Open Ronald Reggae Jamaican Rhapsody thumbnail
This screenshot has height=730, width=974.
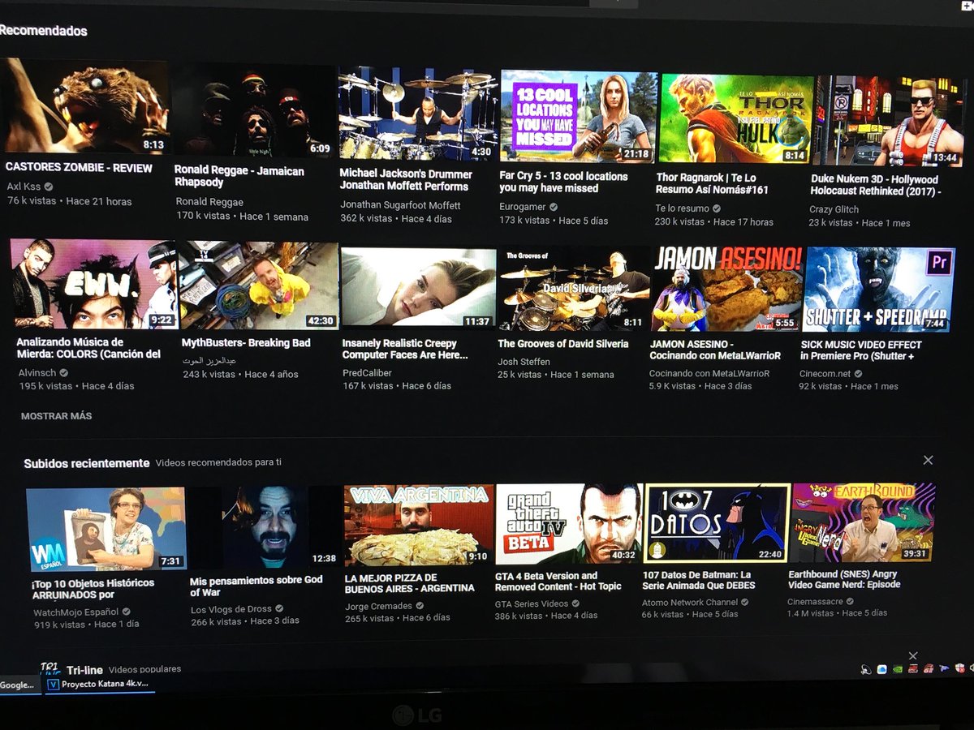pos(254,110)
